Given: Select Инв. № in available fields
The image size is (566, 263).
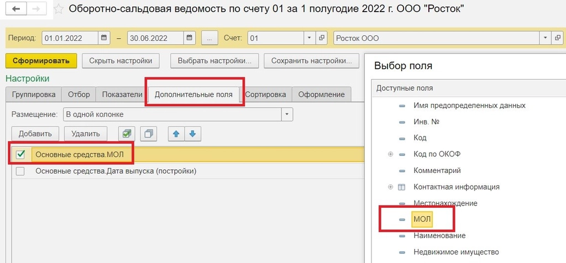Looking at the screenshot, I should click(x=426, y=122).
